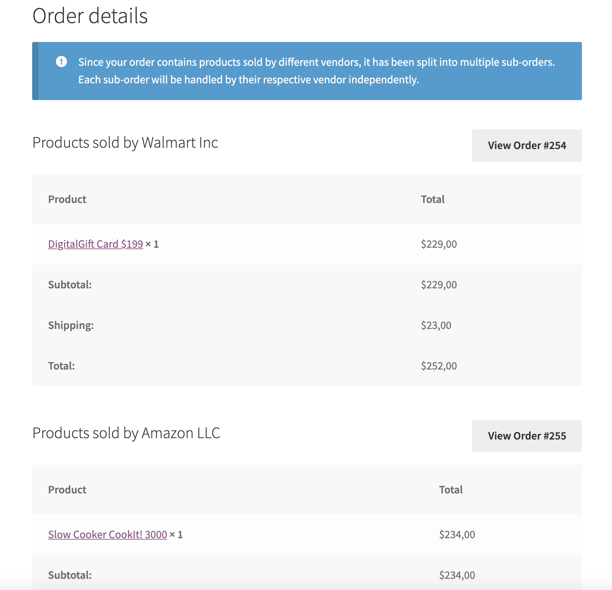This screenshot has height=590, width=612.
Task: Click the Total column header in the Walmart table
Action: point(433,199)
